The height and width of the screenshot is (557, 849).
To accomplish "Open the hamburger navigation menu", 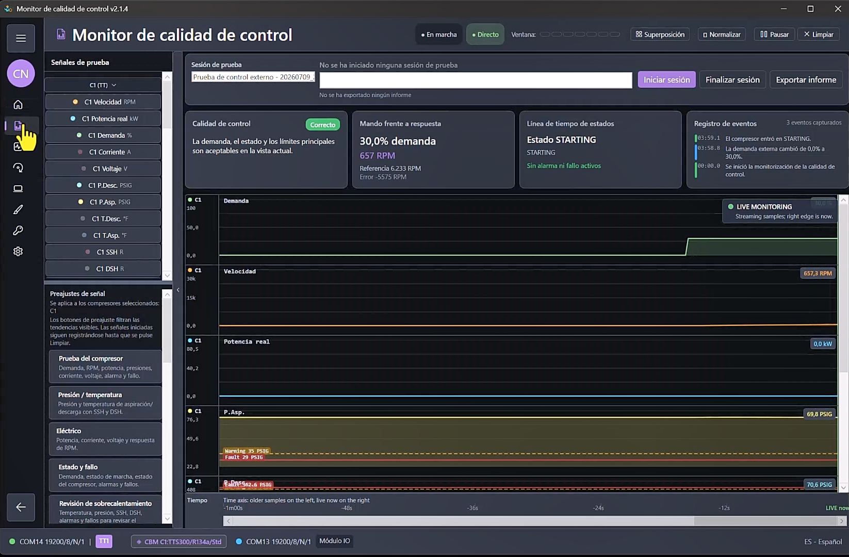I will pyautogui.click(x=21, y=38).
